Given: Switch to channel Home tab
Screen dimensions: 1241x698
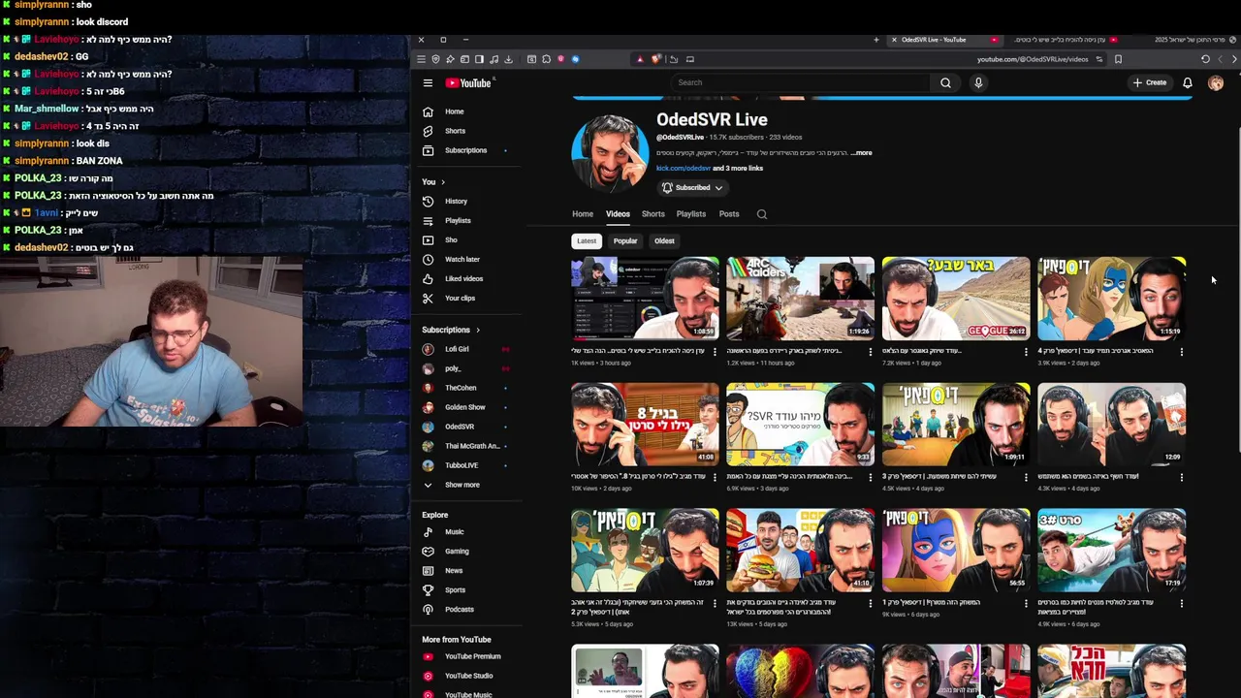Looking at the screenshot, I should pyautogui.click(x=583, y=214).
